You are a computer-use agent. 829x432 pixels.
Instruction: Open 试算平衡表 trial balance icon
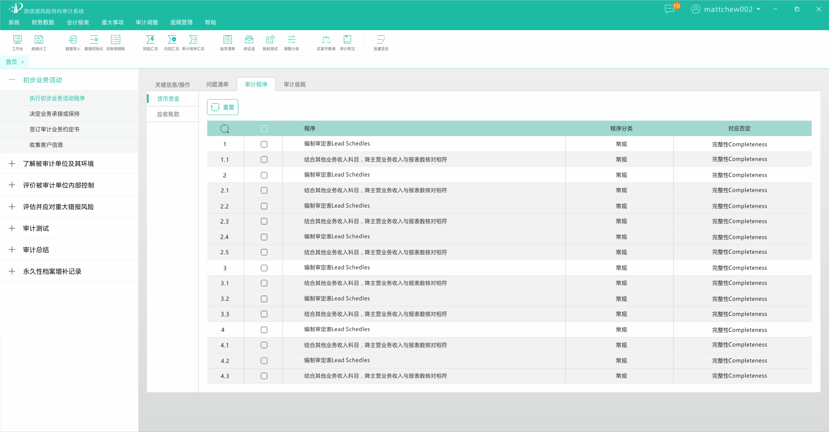coord(326,43)
